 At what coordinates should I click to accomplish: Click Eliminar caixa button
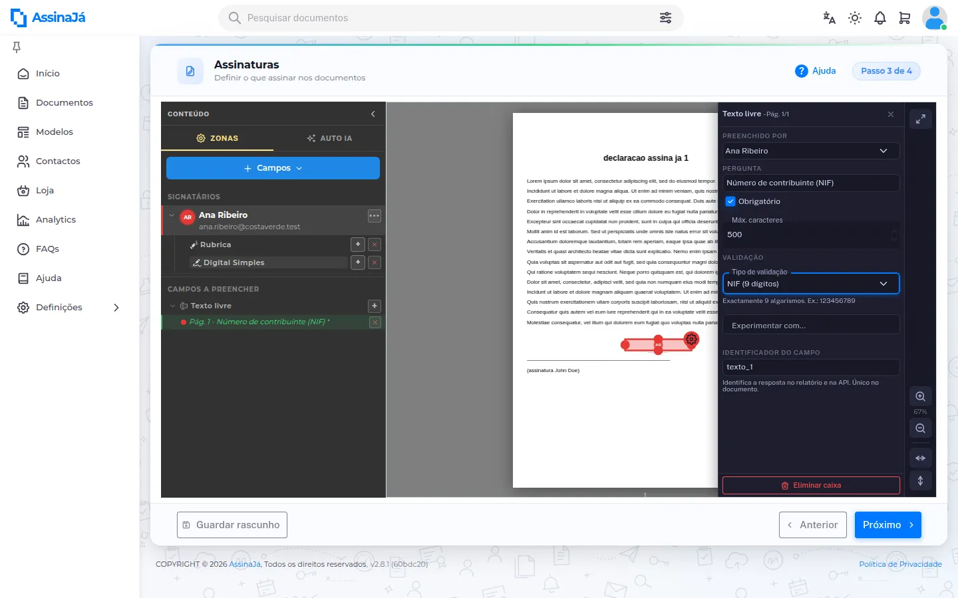coord(811,486)
